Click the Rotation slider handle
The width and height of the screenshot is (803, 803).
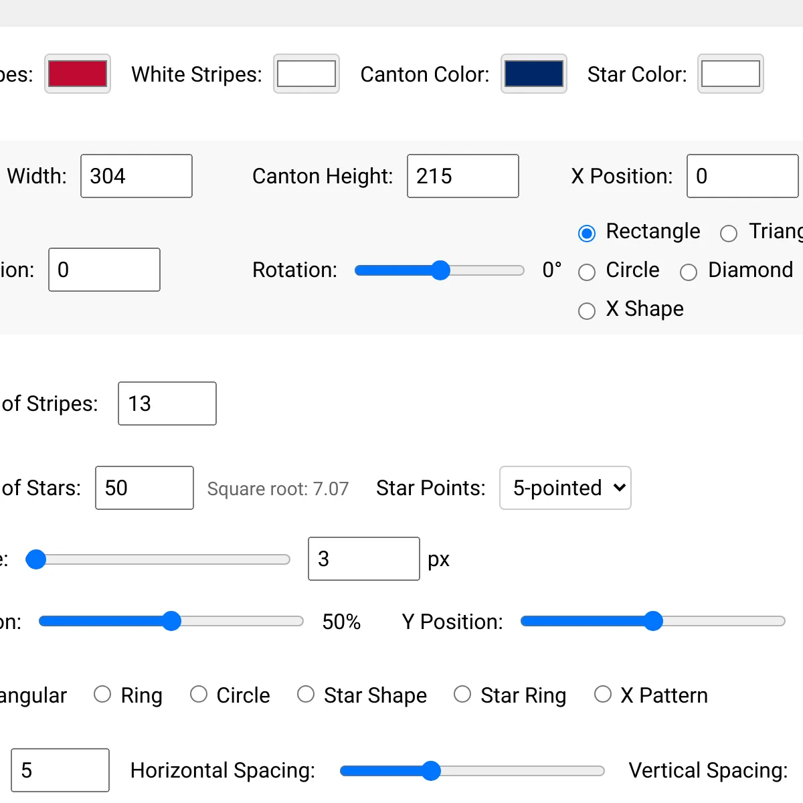point(440,270)
